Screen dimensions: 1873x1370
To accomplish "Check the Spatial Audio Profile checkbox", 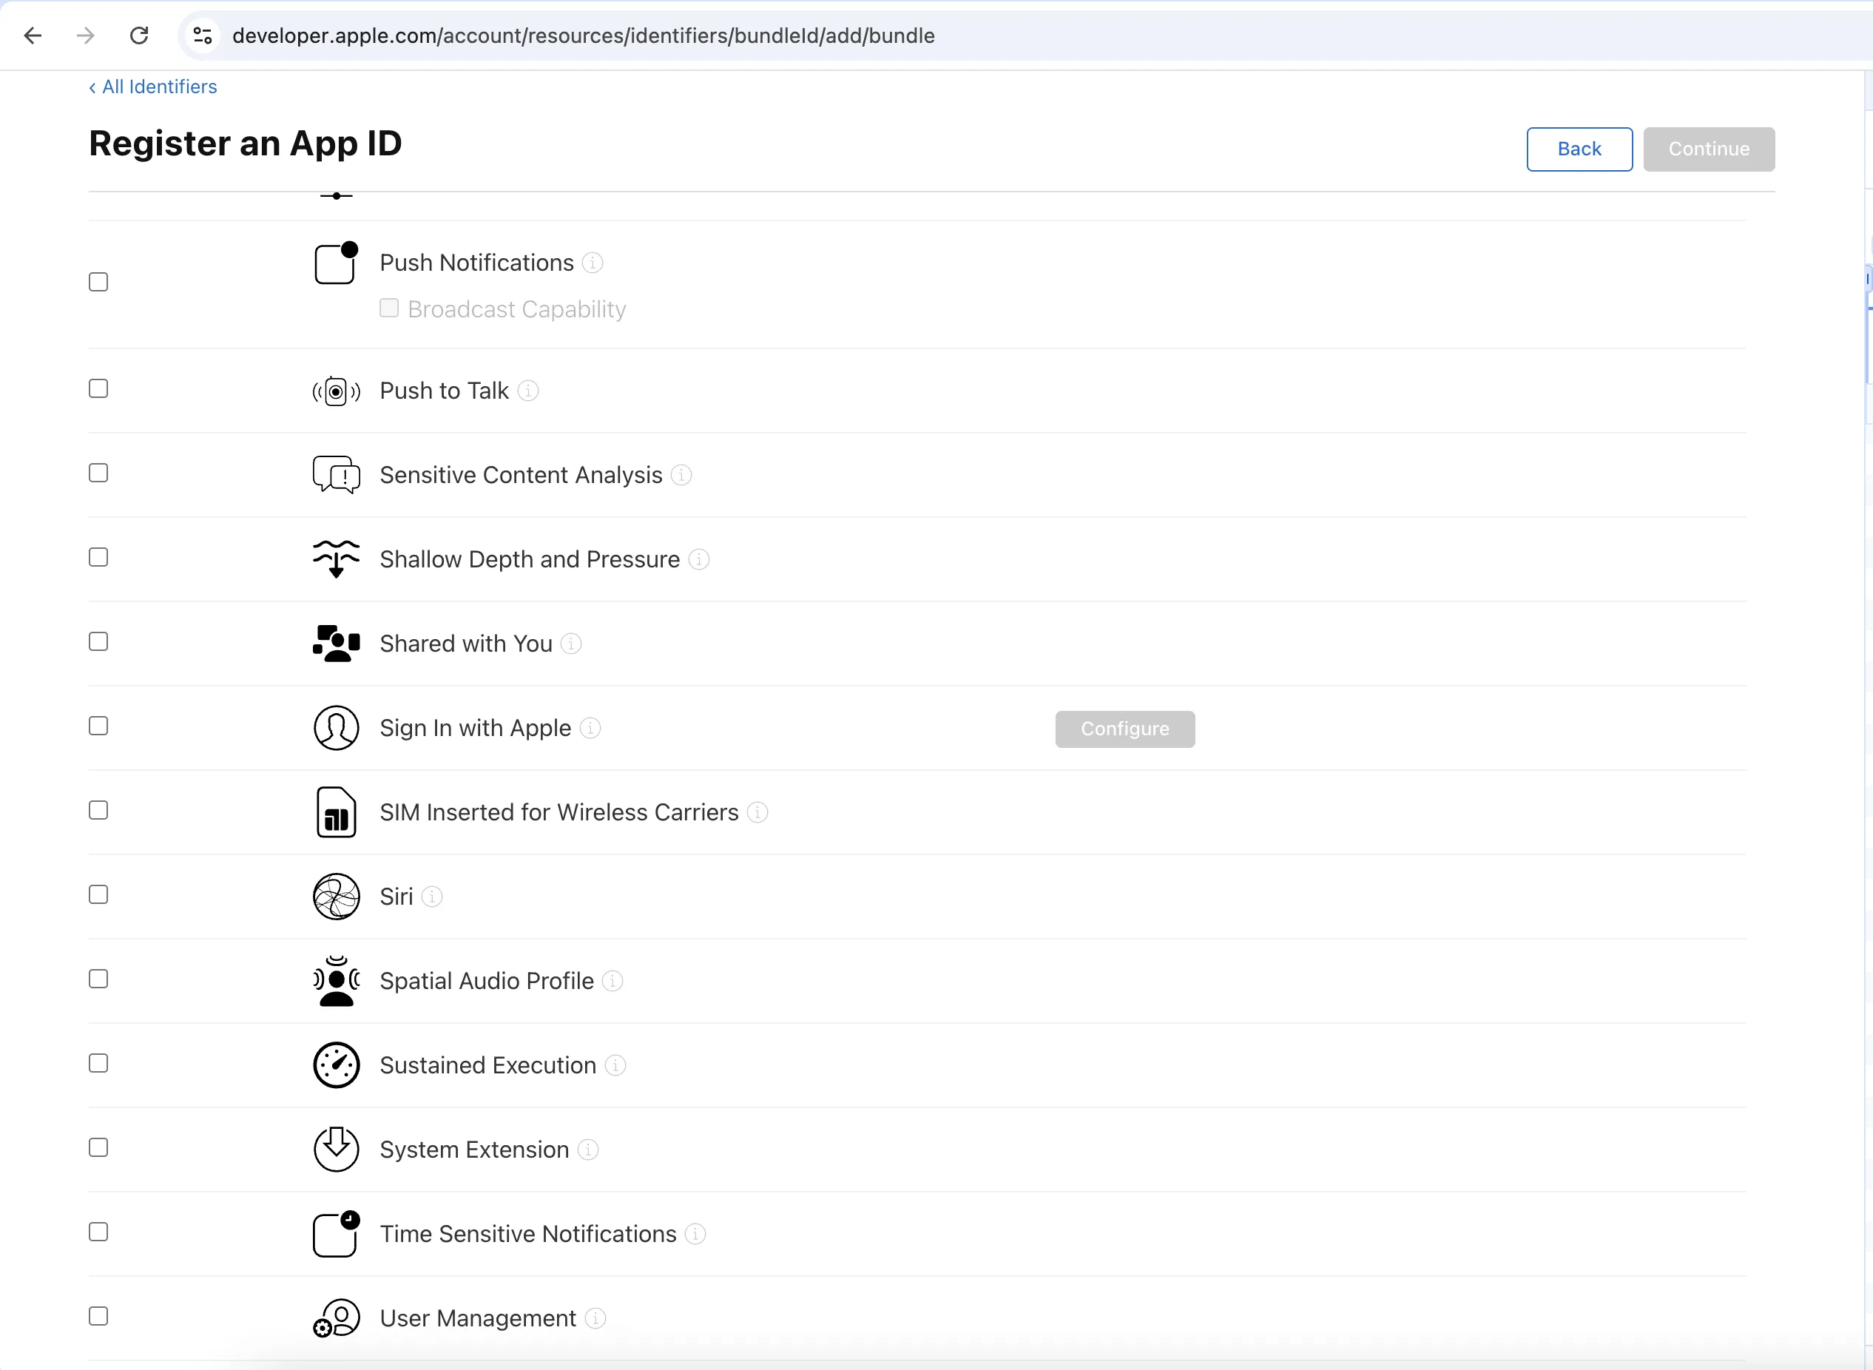I will pyautogui.click(x=98, y=979).
